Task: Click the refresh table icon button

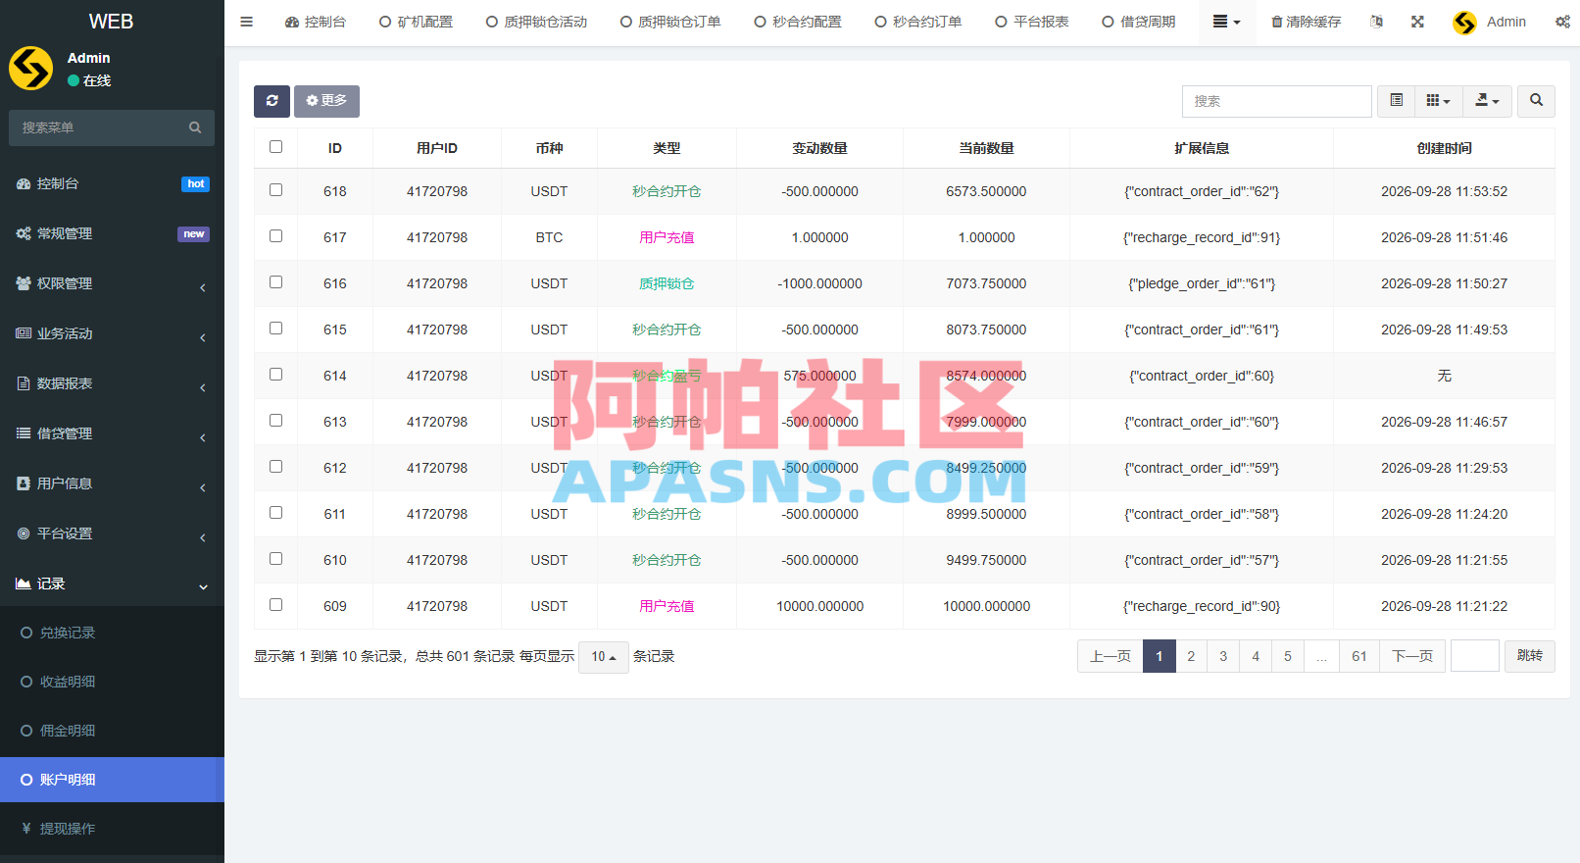Action: point(272,101)
